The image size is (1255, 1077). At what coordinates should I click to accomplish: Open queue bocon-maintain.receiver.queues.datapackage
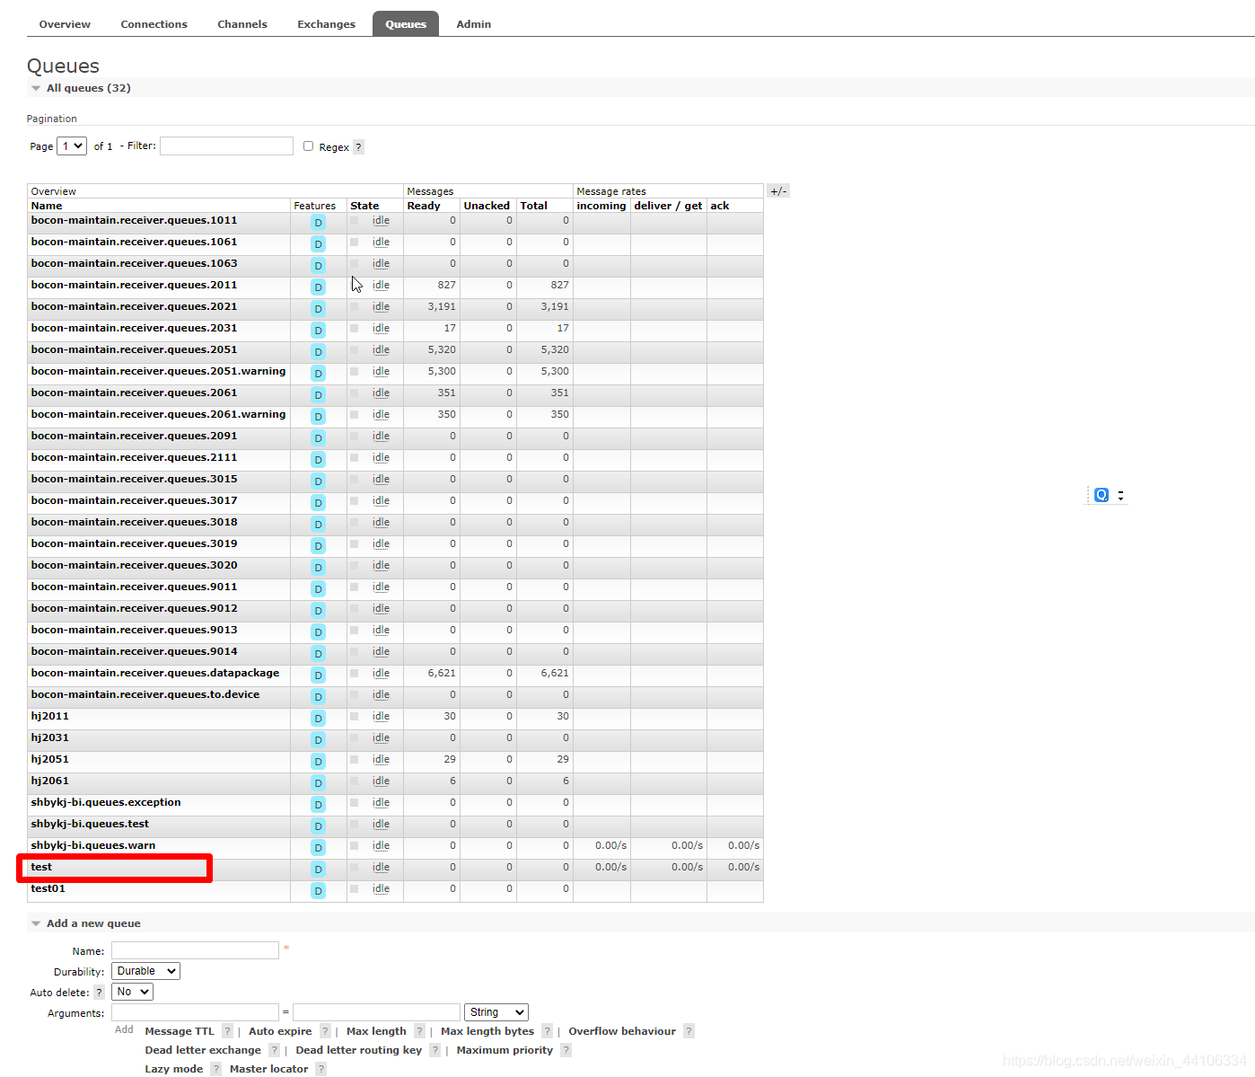tap(155, 673)
